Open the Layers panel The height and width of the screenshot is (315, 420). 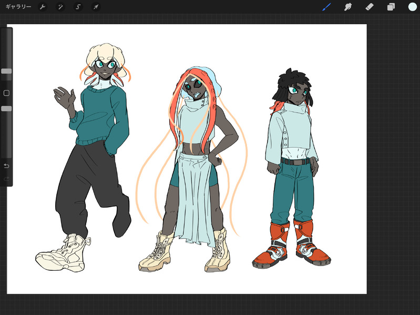tap(391, 7)
